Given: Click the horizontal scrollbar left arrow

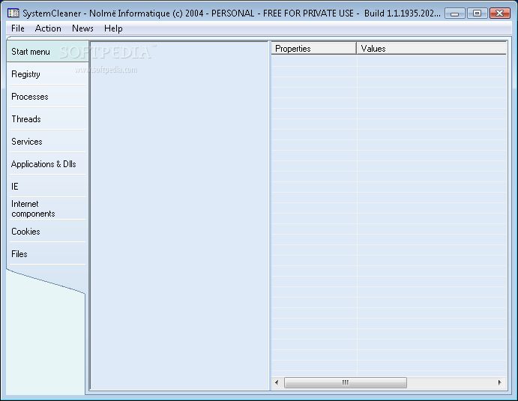Looking at the screenshot, I should (x=277, y=382).
